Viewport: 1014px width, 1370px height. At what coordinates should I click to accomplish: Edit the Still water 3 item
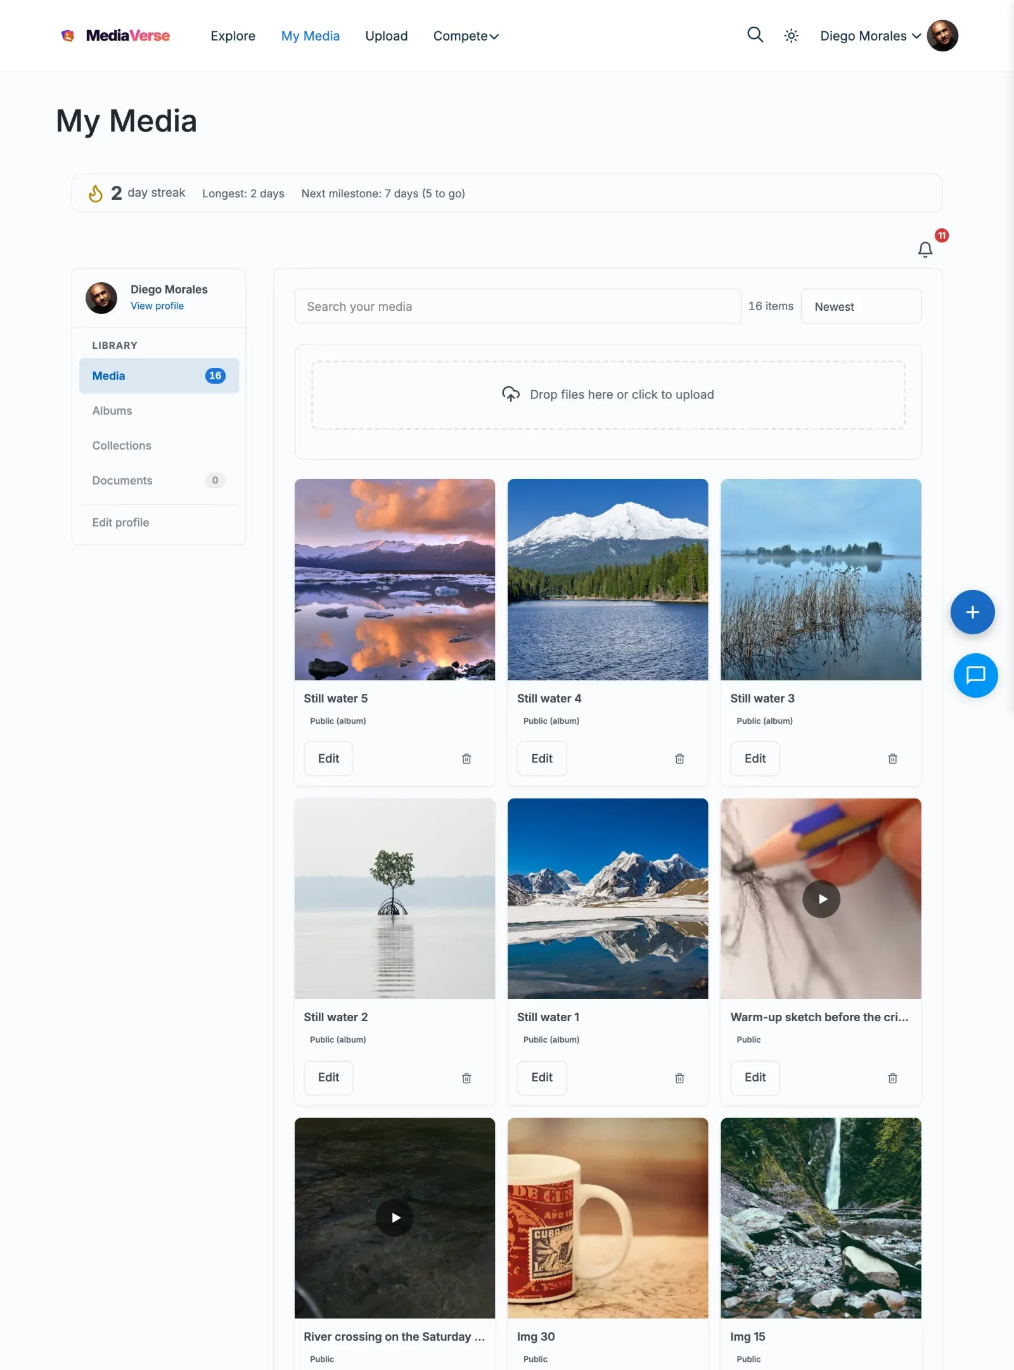click(x=755, y=759)
